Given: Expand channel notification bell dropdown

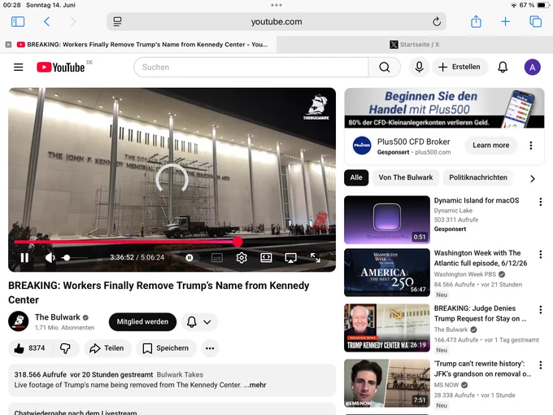Looking at the screenshot, I should pos(199,322).
